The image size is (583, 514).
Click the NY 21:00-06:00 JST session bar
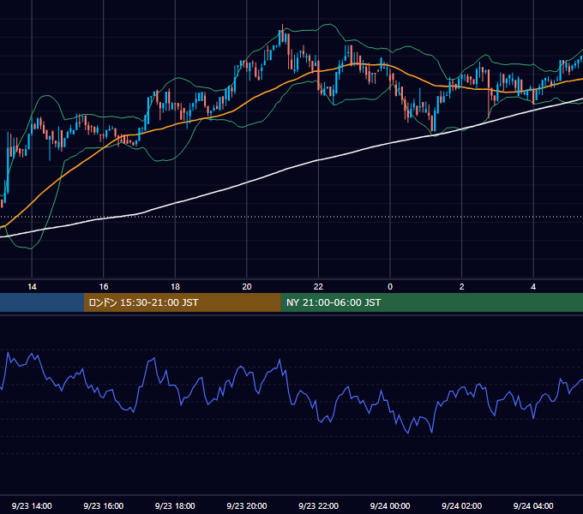pyautogui.click(x=431, y=302)
